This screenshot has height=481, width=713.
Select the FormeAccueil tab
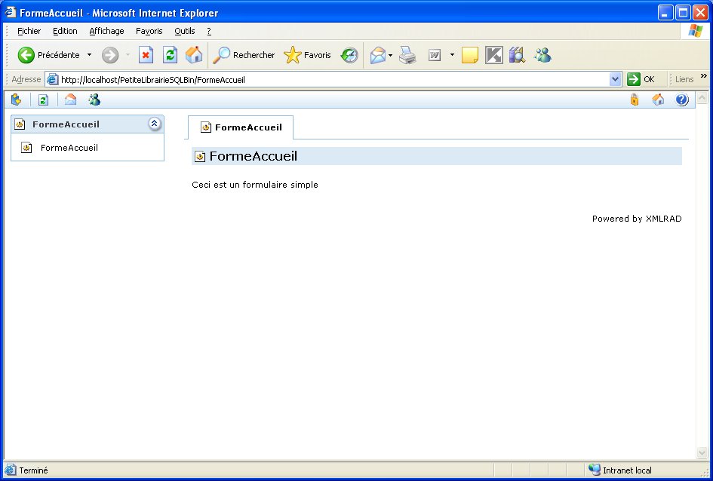click(x=241, y=127)
